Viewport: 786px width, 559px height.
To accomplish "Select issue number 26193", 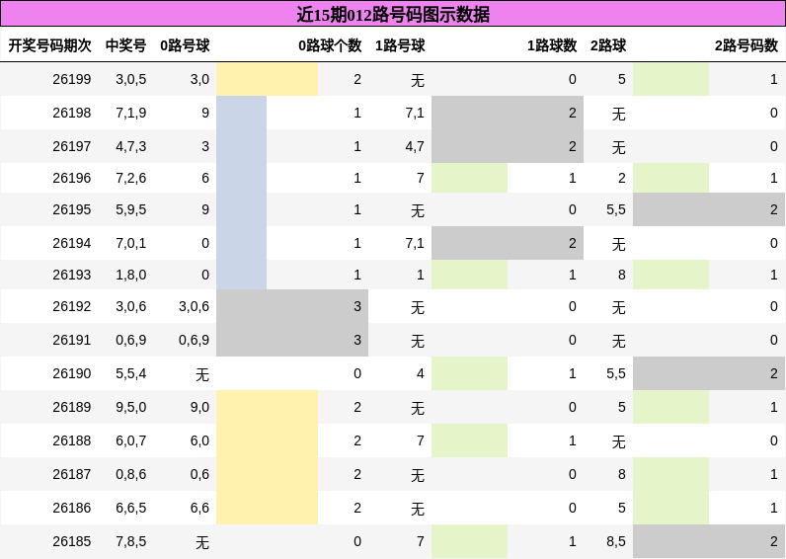I will point(72,275).
